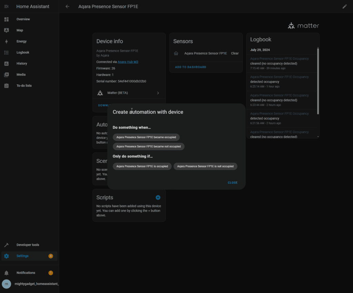Open the Map sidebar icon
The height and width of the screenshot is (293, 353).
(x=6, y=30)
